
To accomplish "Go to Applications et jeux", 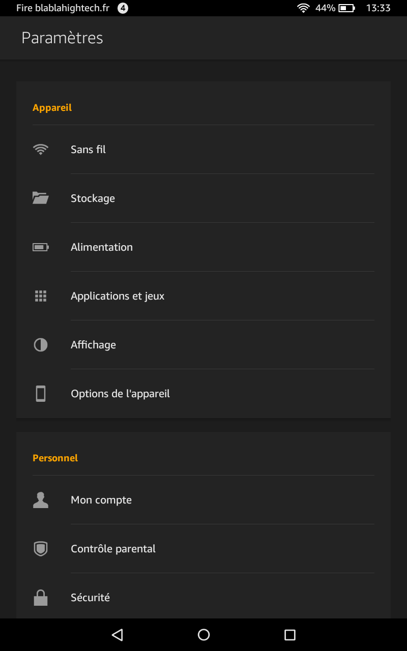I will [118, 296].
